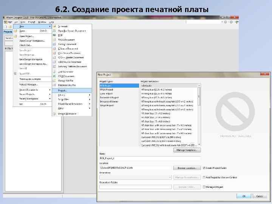Cancel the New Project dialog

pyautogui.click(x=259, y=196)
